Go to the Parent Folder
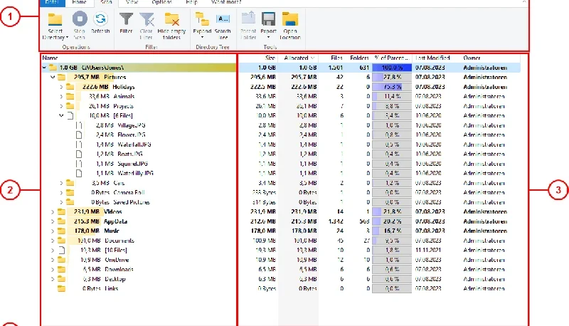 coord(248,26)
